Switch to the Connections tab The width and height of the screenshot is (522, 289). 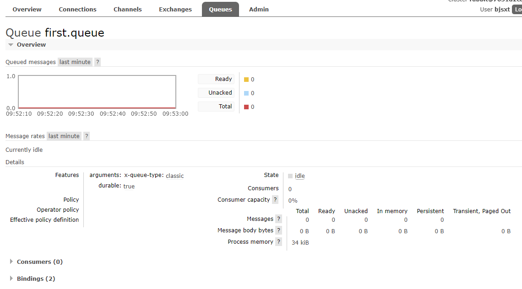[x=77, y=9]
